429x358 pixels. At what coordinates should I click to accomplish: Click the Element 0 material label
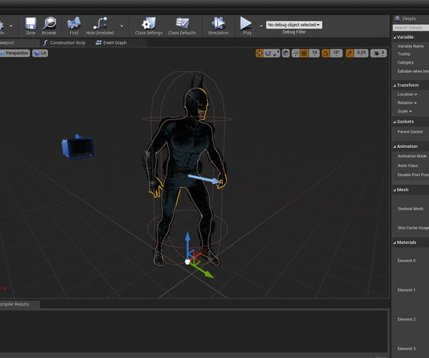[407, 261]
